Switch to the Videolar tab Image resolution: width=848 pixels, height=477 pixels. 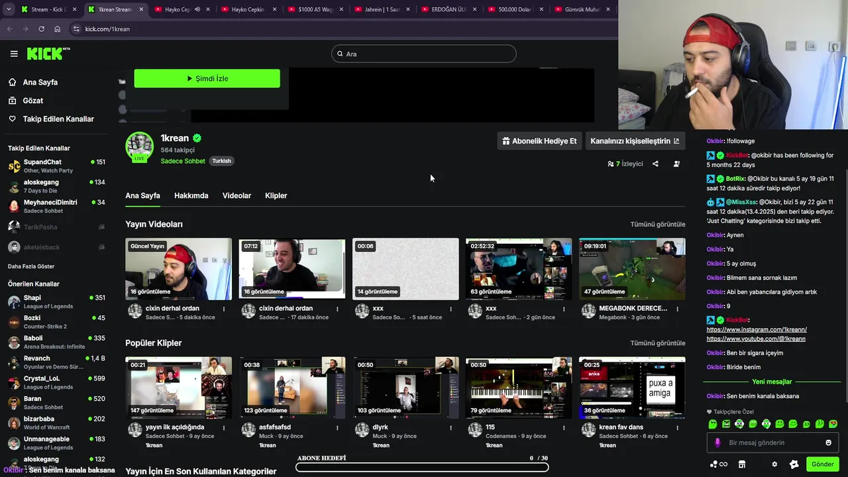coord(237,196)
